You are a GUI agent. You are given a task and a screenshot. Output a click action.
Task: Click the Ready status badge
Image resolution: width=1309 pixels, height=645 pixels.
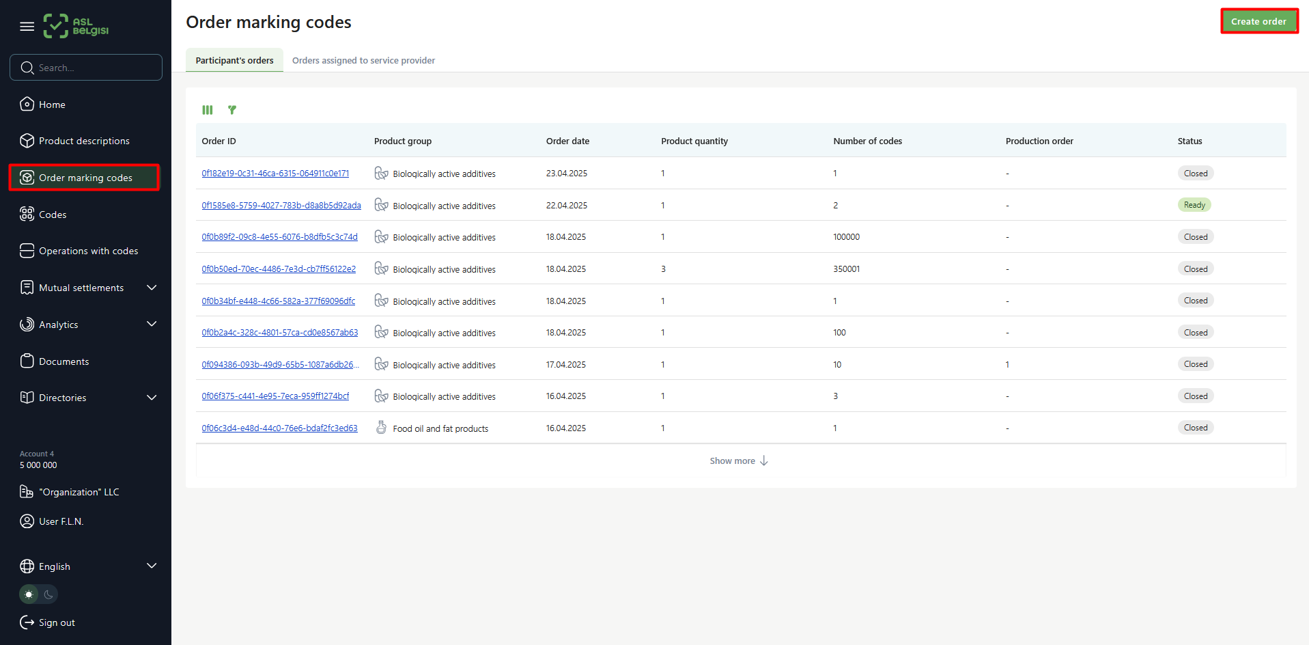click(1194, 205)
